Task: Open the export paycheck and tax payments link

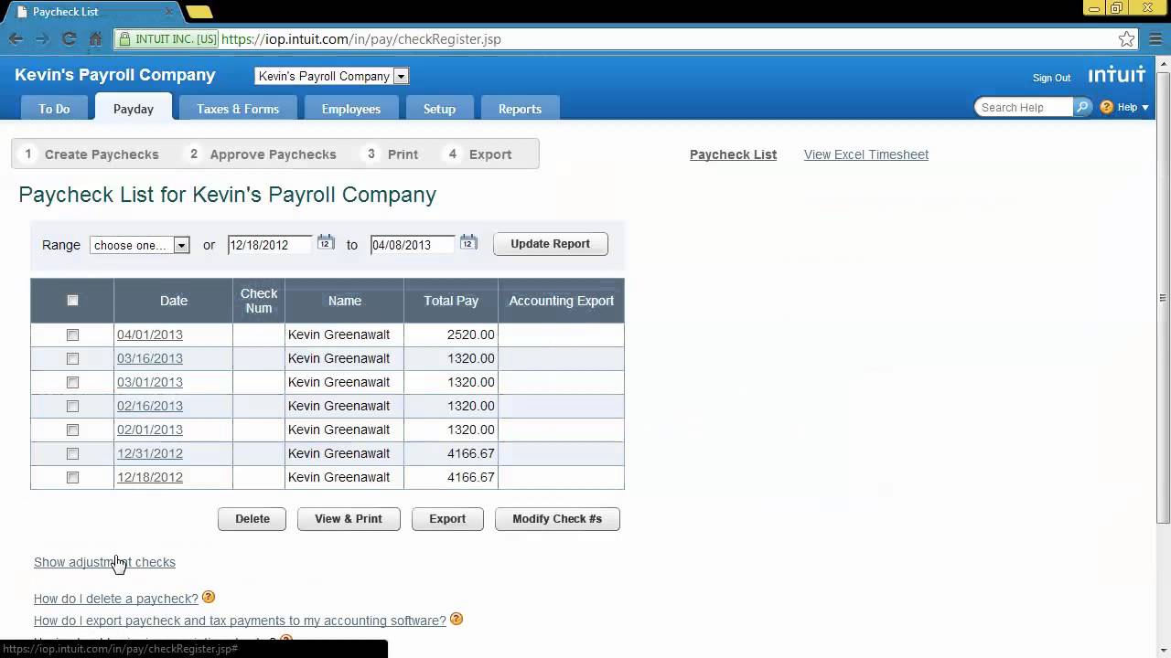Action: 240,621
